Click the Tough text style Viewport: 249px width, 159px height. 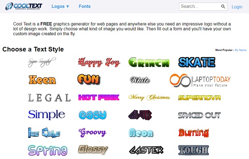click(x=193, y=150)
